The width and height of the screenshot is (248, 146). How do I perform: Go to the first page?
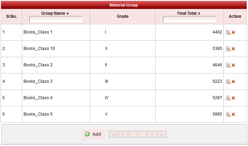point(114,134)
